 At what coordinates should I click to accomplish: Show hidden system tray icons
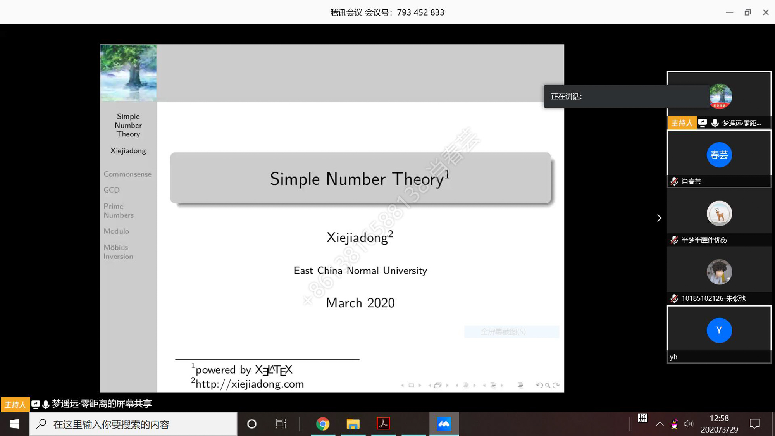pos(660,424)
